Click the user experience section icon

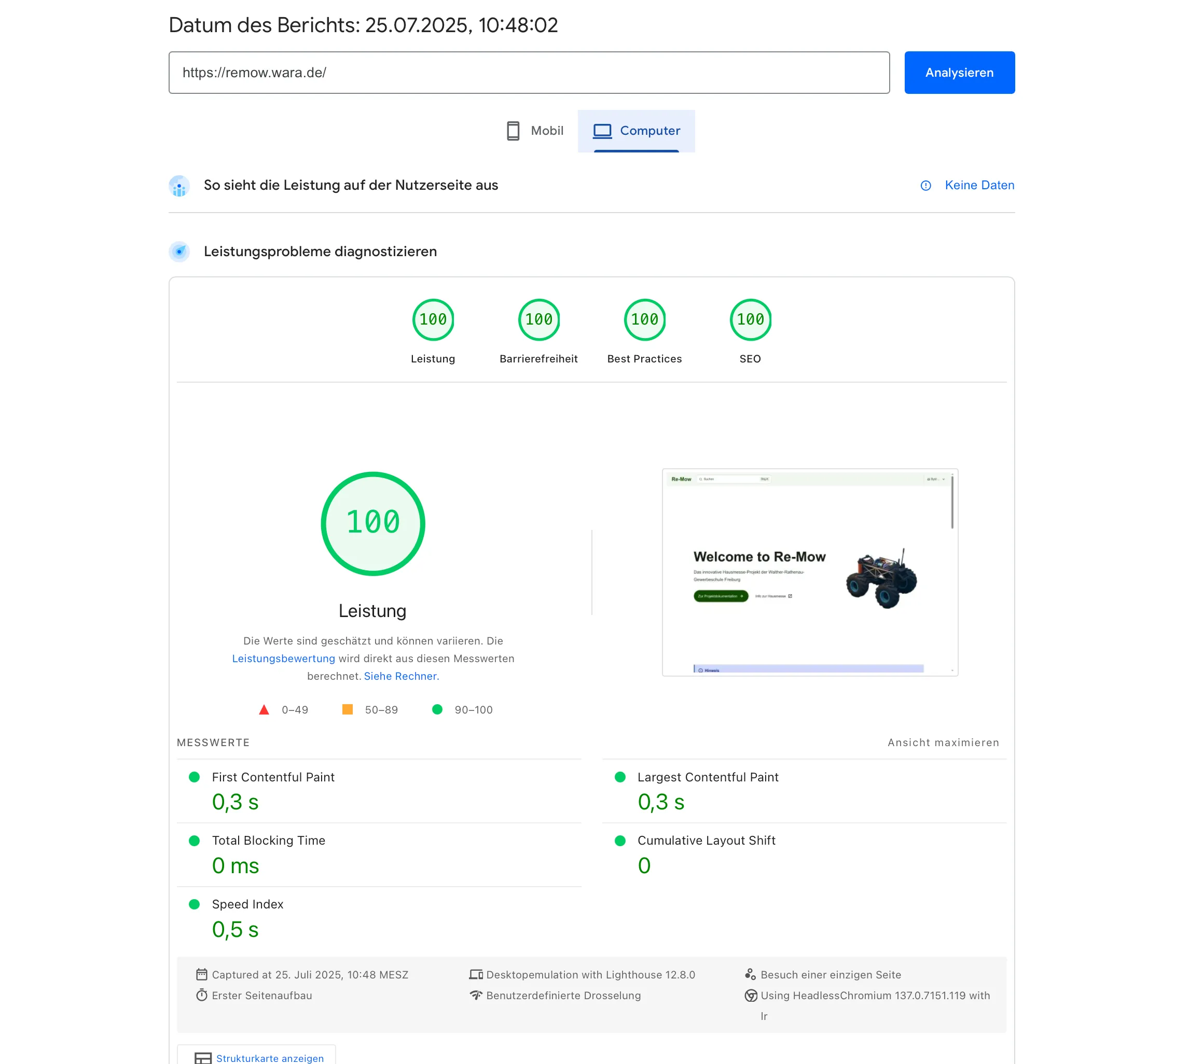click(179, 186)
